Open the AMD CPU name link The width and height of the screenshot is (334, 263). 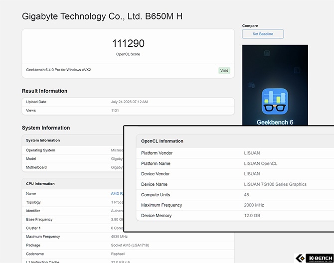click(x=117, y=194)
